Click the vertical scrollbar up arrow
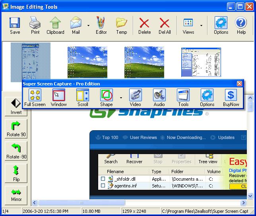This screenshot has height=216, width=256. click(x=250, y=98)
